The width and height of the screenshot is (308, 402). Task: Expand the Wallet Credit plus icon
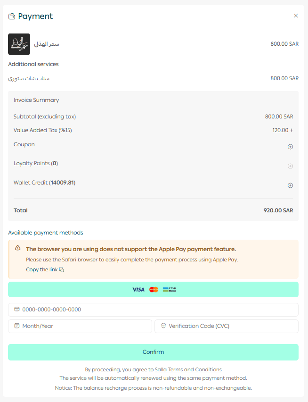pyautogui.click(x=290, y=185)
